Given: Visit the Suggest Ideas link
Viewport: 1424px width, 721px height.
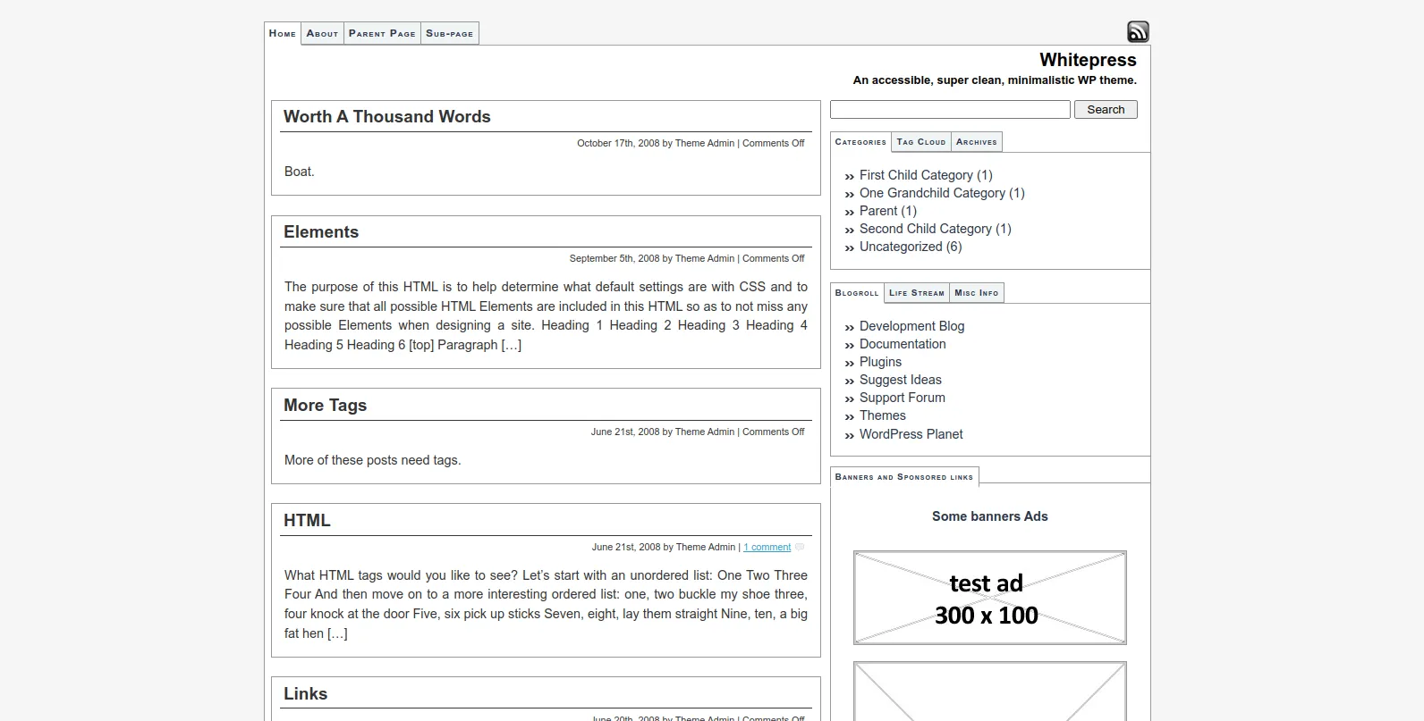Looking at the screenshot, I should coord(900,380).
